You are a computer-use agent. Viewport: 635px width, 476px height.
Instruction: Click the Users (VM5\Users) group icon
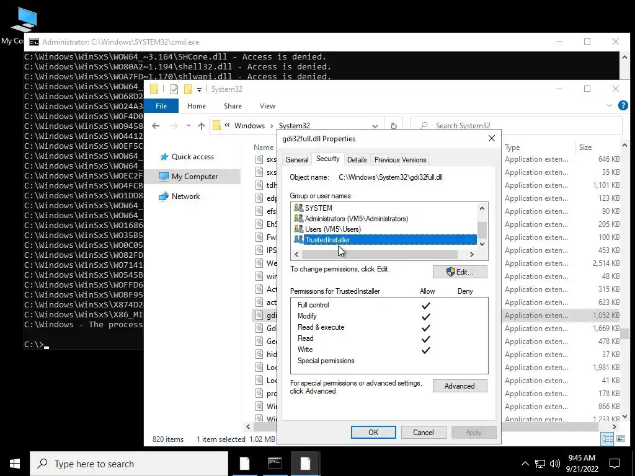(x=298, y=229)
